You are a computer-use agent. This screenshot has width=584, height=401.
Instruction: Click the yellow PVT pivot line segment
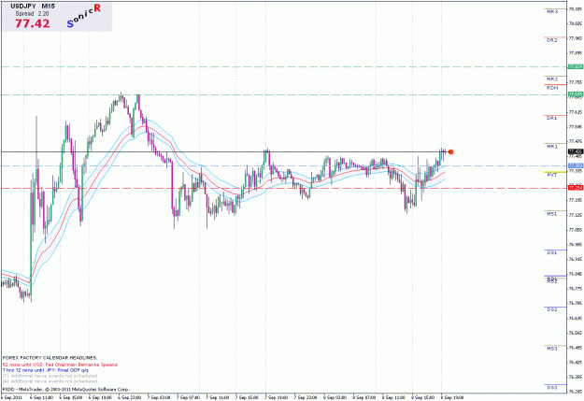(555, 172)
